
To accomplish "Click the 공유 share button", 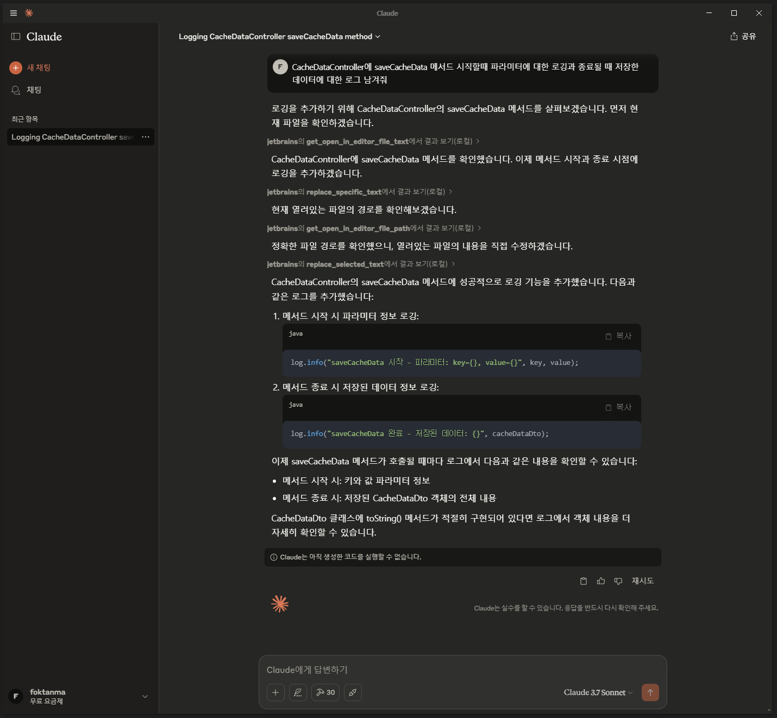I will tap(743, 36).
